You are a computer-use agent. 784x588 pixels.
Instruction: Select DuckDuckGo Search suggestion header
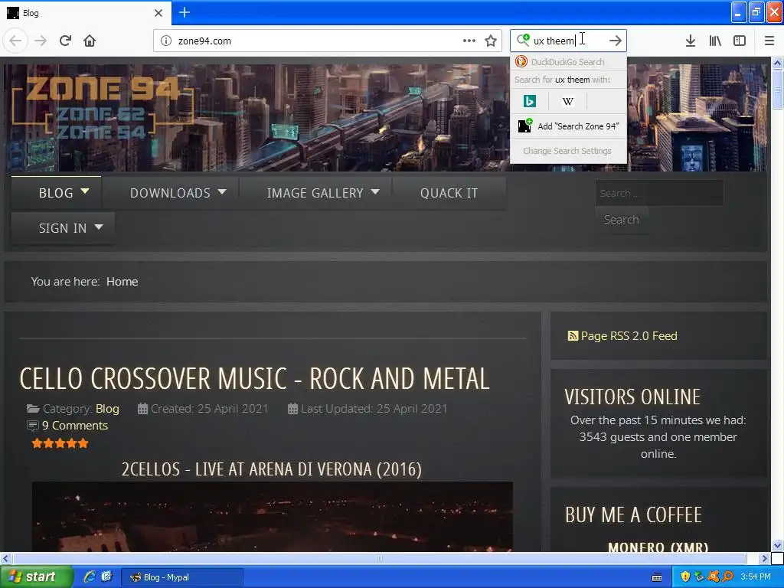[568, 61]
